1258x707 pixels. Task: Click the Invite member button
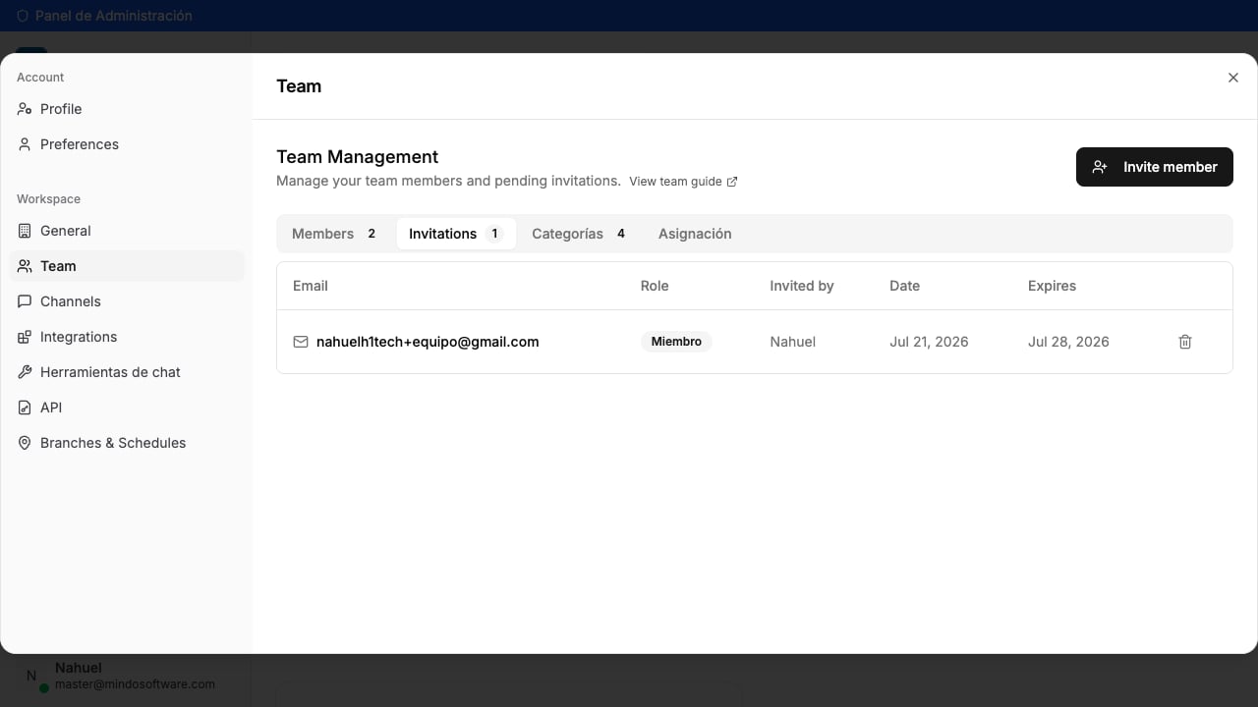[1154, 167]
